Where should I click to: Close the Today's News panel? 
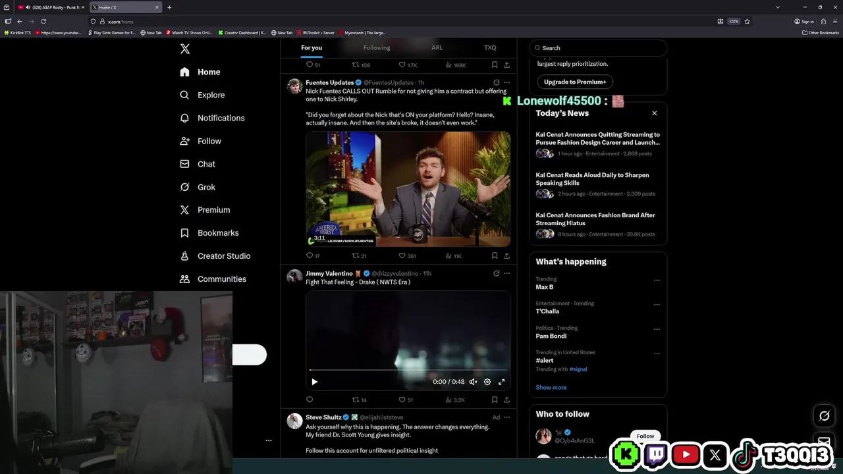point(655,113)
